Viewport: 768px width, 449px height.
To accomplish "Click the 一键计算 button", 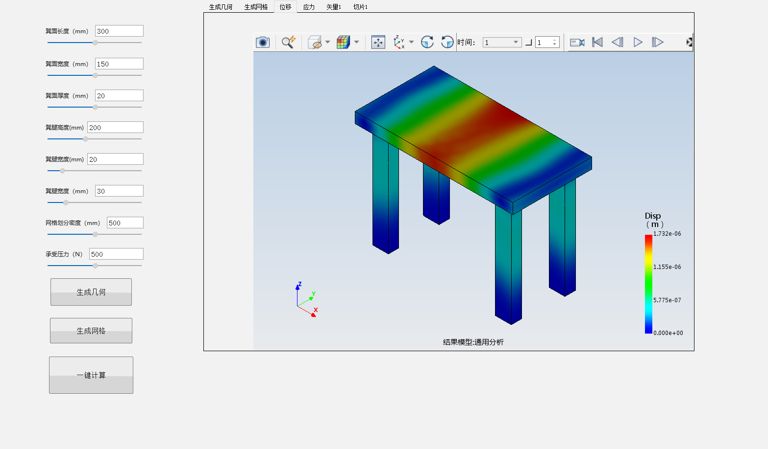I will (x=91, y=375).
